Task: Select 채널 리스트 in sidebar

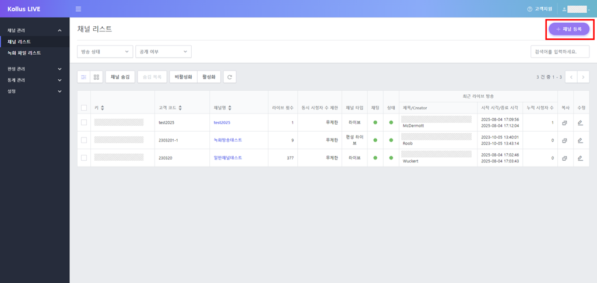Action: pyautogui.click(x=19, y=42)
